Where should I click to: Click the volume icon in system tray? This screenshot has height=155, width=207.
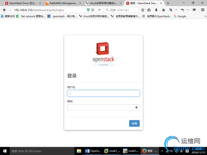tap(171, 151)
